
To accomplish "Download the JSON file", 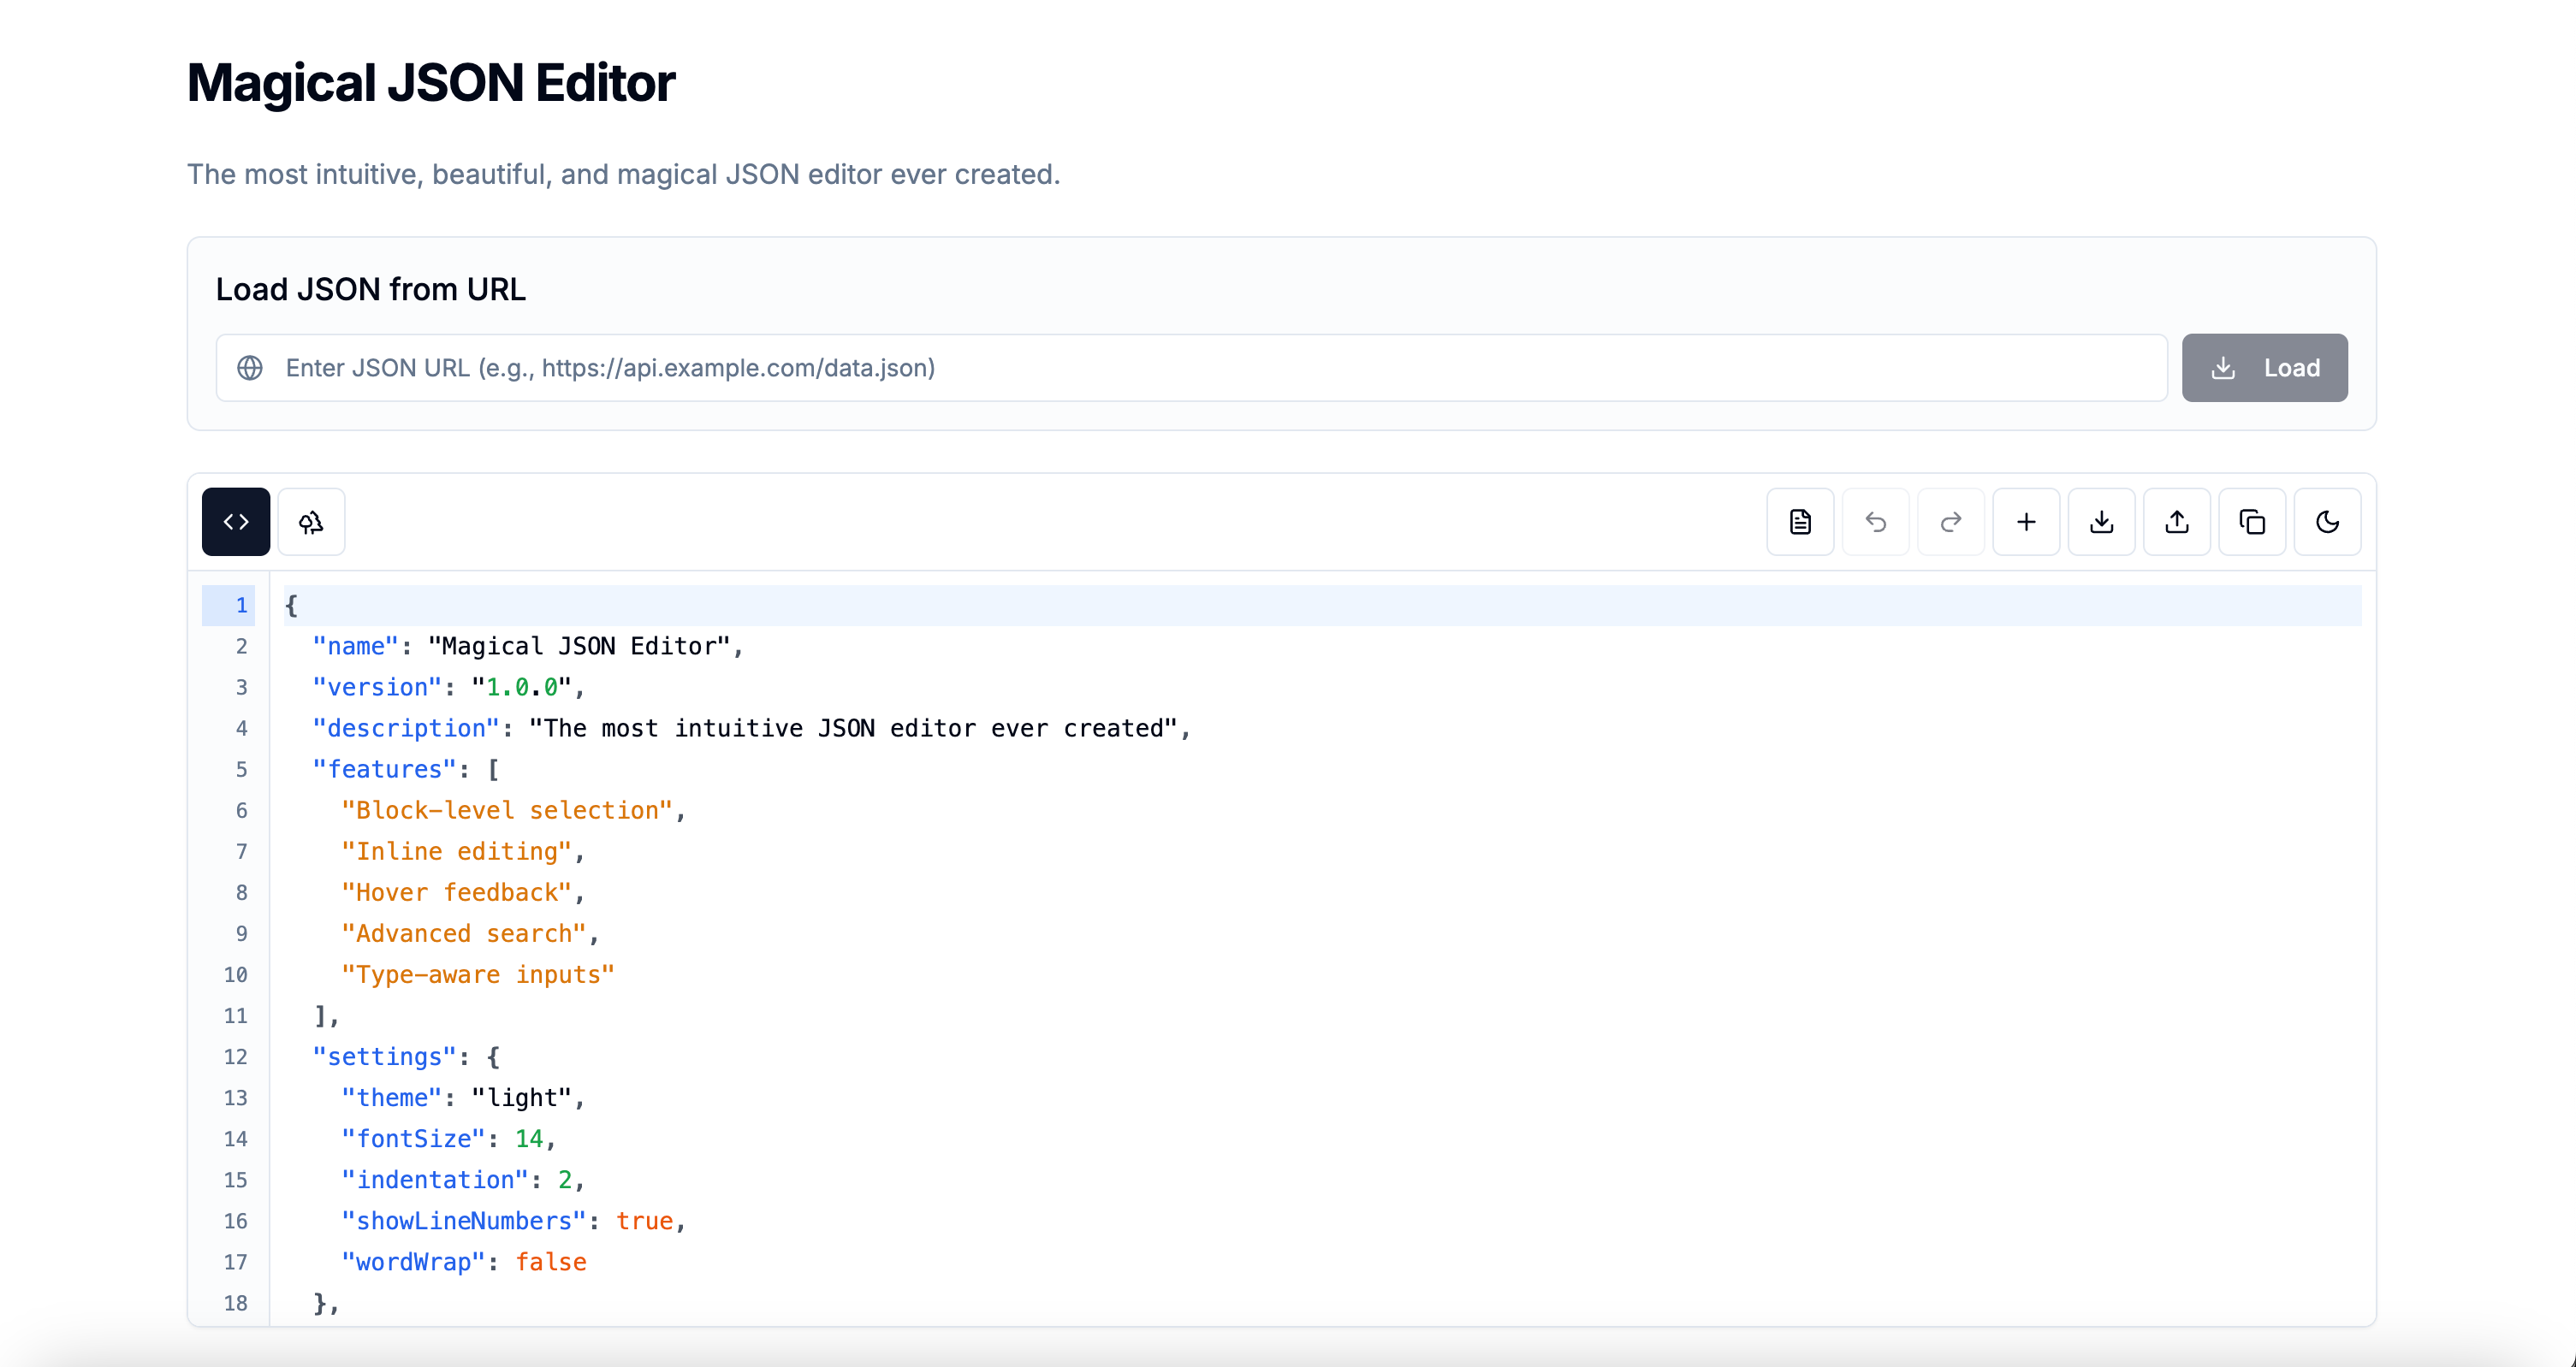I will 2101,522.
